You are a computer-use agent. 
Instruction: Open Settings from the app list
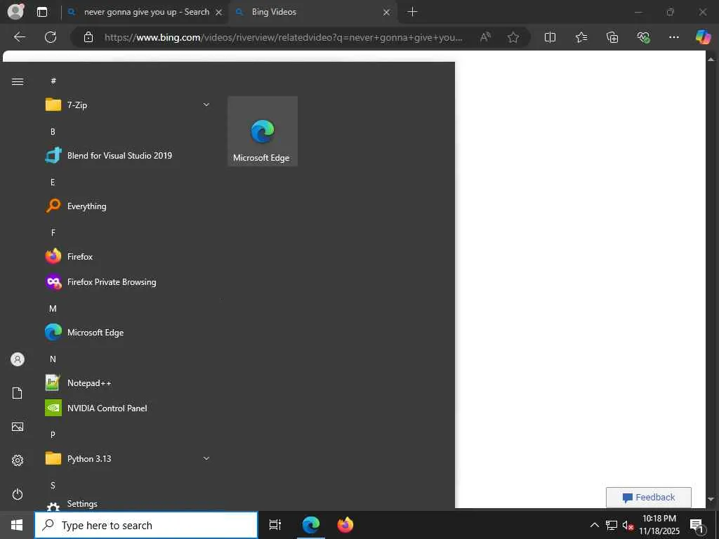(x=128, y=504)
